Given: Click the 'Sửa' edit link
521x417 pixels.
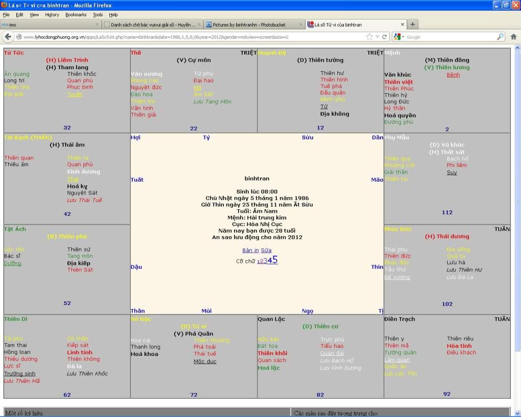Looking at the screenshot, I should click(x=266, y=251).
